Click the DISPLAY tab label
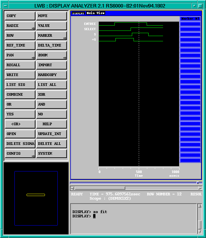 [78, 13]
